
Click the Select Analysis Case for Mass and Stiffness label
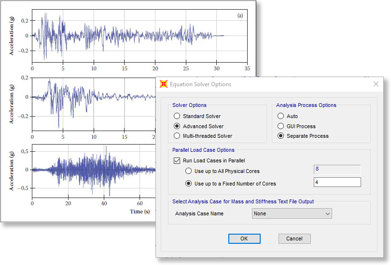[x=243, y=201]
